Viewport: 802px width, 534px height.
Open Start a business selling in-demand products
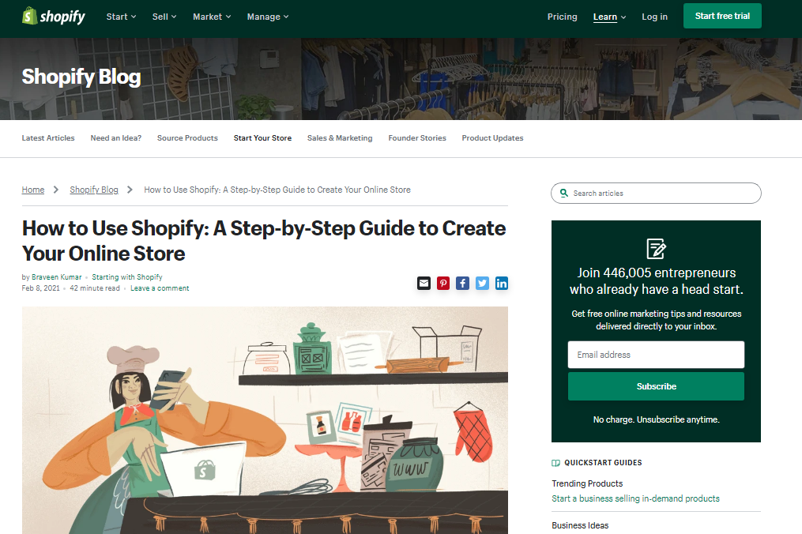pos(635,498)
